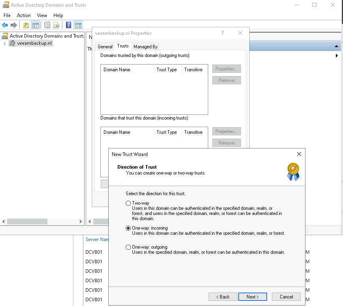Viewport: 343px width, 306px height.
Task: Select the Two-way trust option
Action: tap(128, 203)
